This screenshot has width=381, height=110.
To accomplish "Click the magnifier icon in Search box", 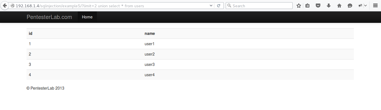I will point(229,6).
